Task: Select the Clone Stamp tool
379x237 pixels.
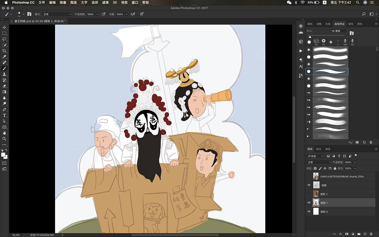Action: pos(4,74)
